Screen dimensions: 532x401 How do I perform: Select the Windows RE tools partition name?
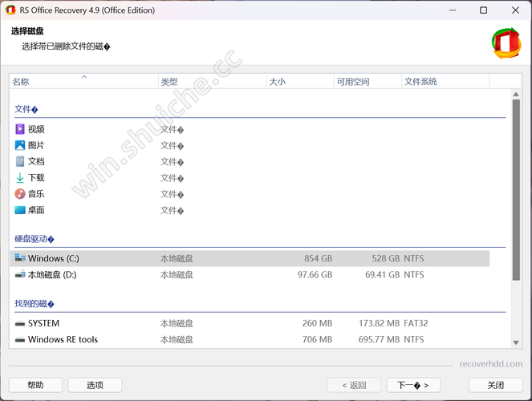63,339
